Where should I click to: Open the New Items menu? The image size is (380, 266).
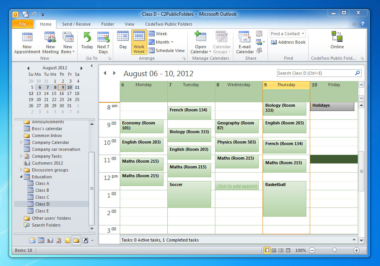(x=68, y=43)
